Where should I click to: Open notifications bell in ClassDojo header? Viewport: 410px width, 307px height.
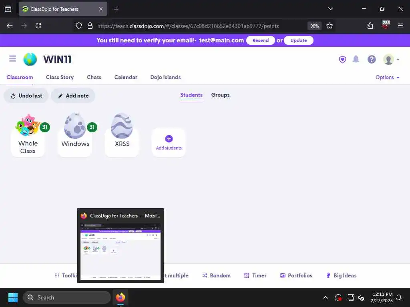pyautogui.click(x=356, y=59)
